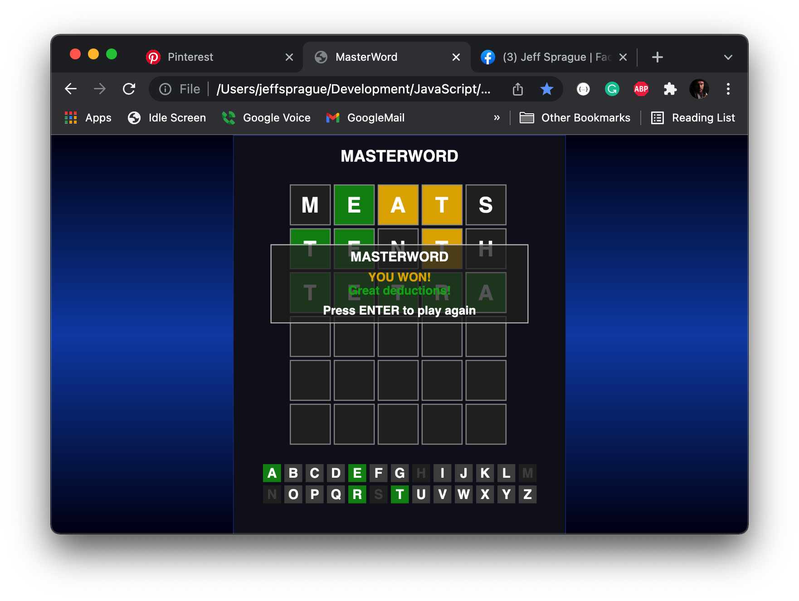The height and width of the screenshot is (601, 799).
Task: Click the B key on letter keyboard
Action: [x=293, y=473]
